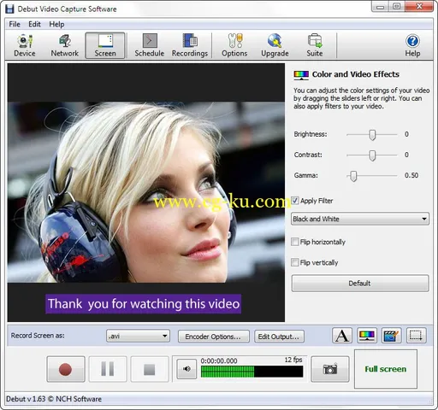
Task: Open the Help toolbar icon
Action: click(412, 45)
